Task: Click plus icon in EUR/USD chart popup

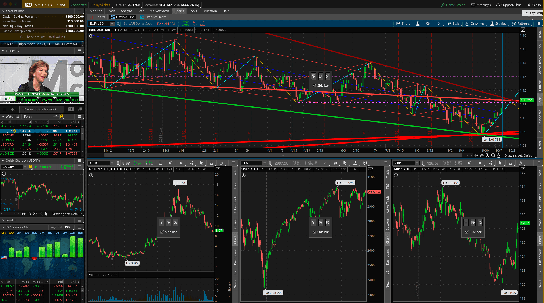Action: [x=314, y=76]
